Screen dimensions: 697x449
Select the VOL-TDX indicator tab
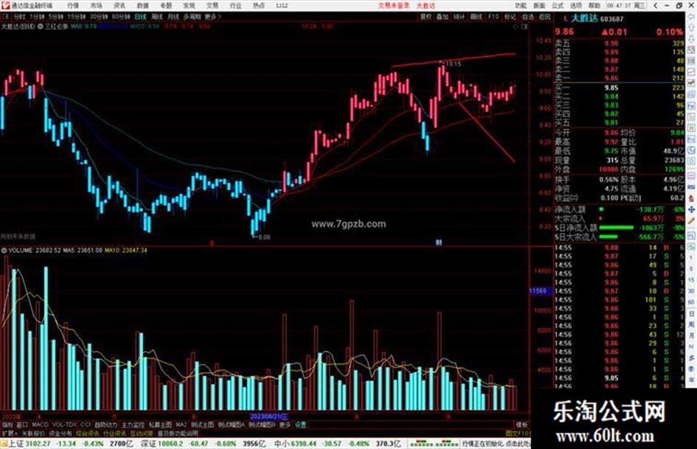tap(65, 425)
